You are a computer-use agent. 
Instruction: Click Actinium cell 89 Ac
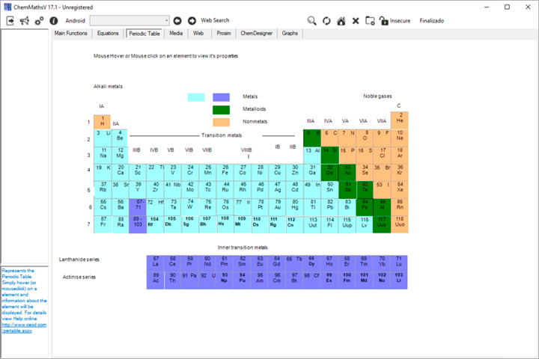pyautogui.click(x=156, y=280)
